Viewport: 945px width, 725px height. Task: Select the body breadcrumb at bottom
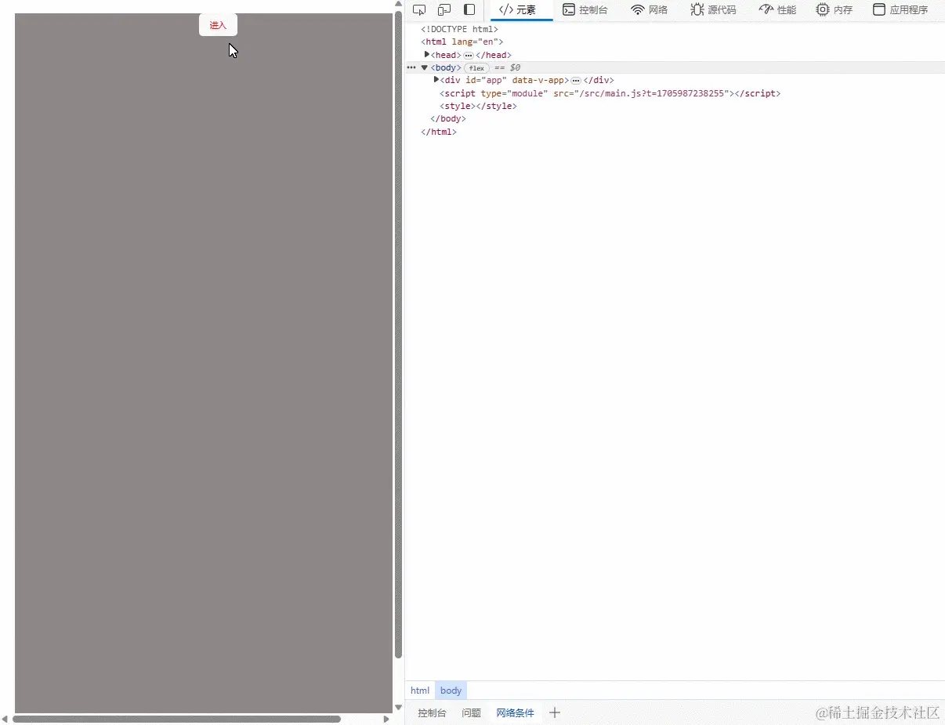(451, 691)
